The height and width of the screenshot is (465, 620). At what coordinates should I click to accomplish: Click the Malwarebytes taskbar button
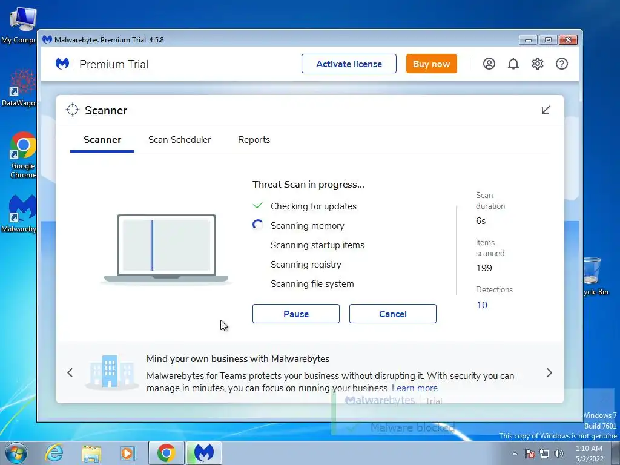203,453
